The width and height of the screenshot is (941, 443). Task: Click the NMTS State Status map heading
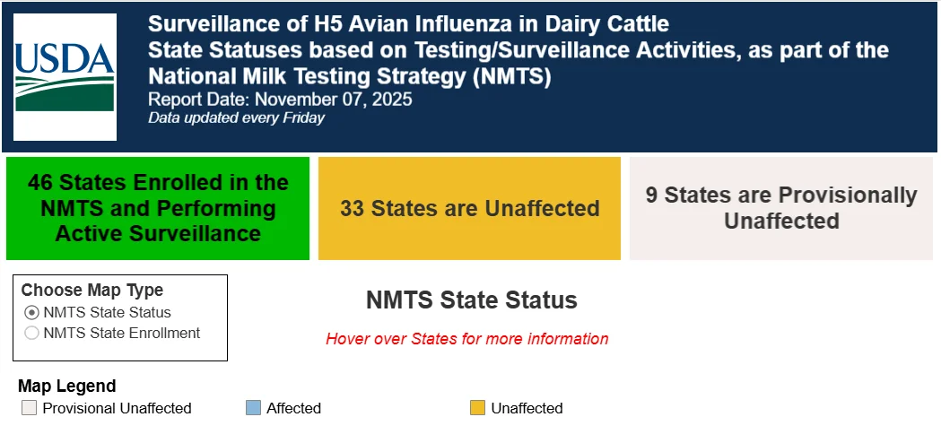click(x=472, y=300)
